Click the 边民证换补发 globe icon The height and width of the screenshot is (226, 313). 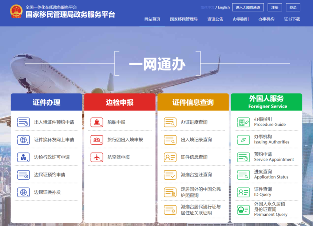23,192
